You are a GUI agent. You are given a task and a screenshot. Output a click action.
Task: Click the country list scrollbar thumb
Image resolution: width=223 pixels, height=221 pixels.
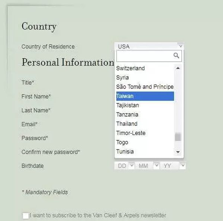[178, 137]
